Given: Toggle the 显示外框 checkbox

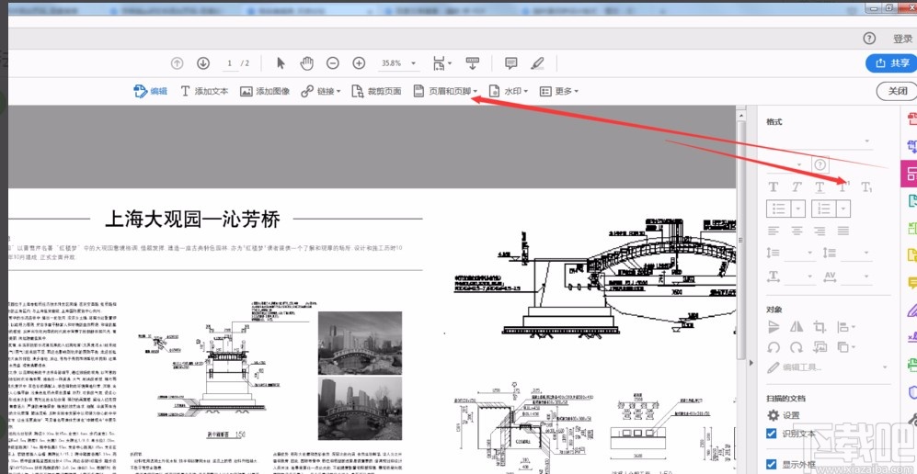Looking at the screenshot, I should [x=772, y=465].
